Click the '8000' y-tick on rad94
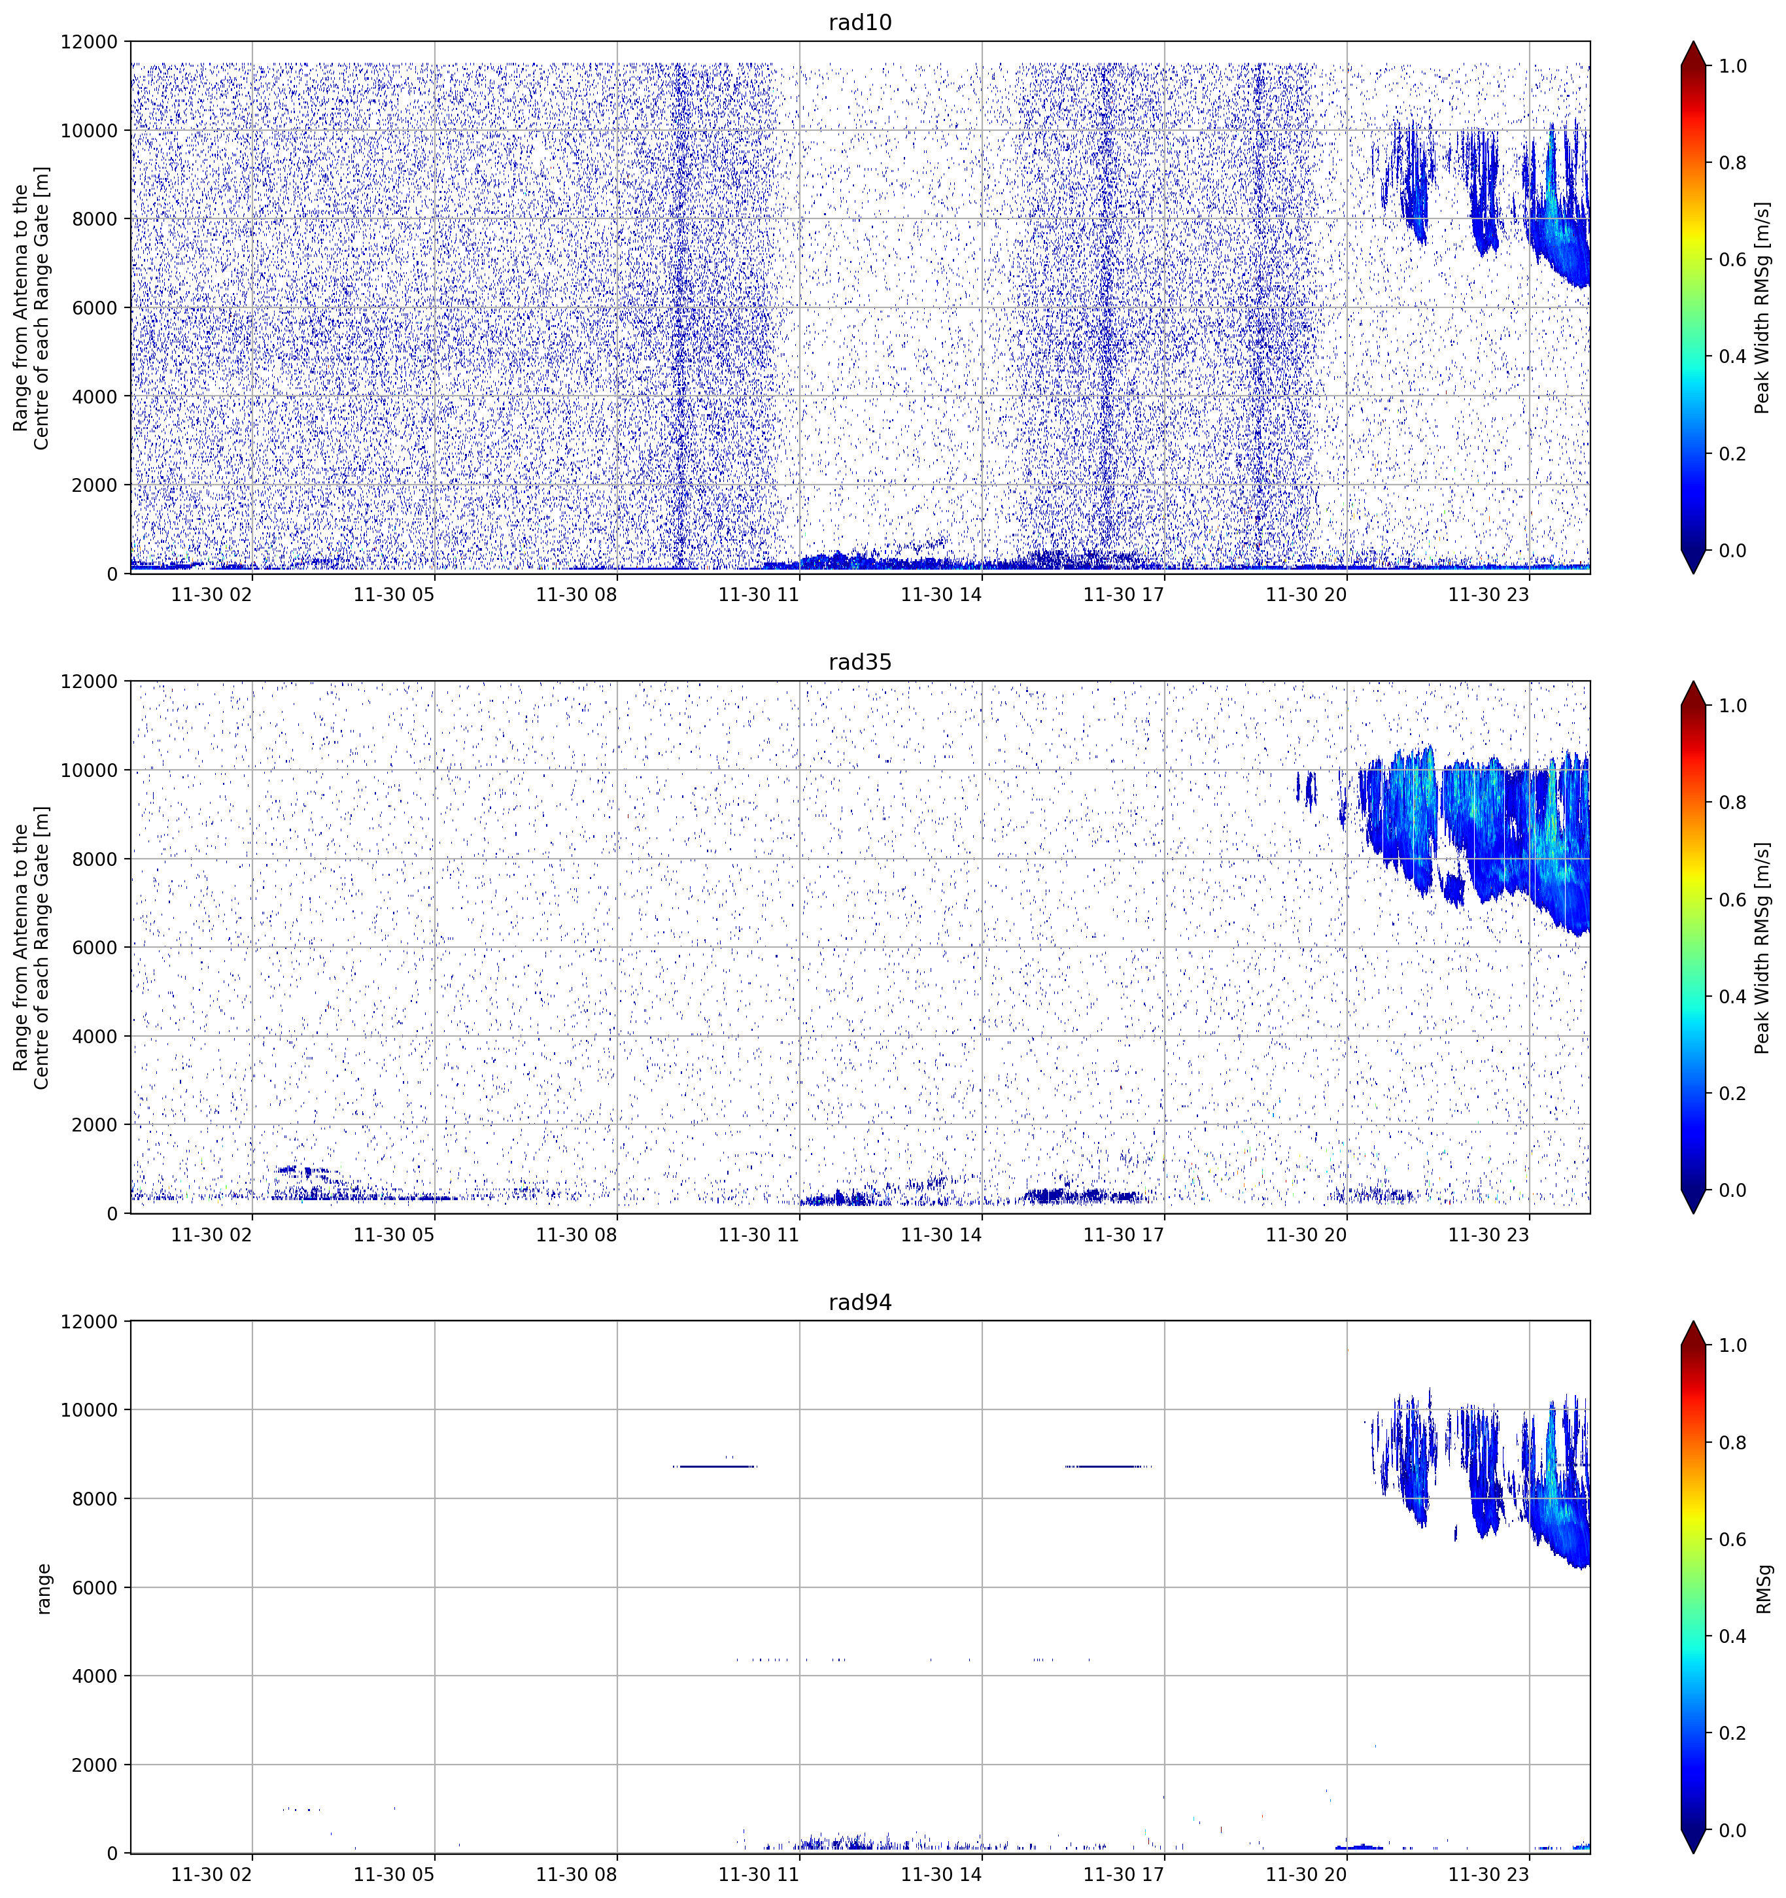 coord(95,1499)
